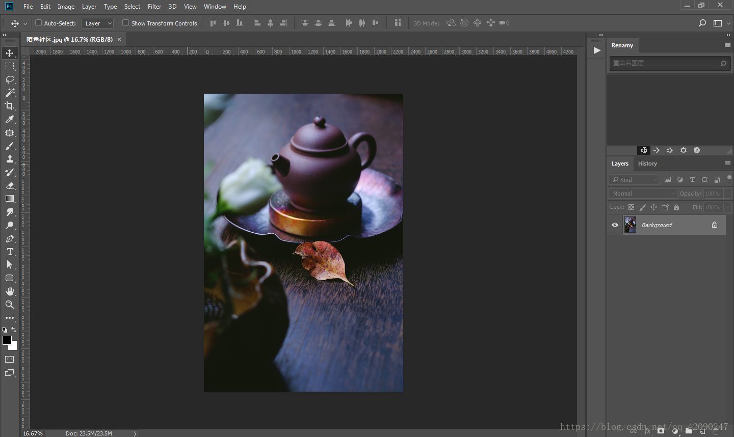This screenshot has height=437, width=734.
Task: Change screen mode from the toolbar
Action: (10, 373)
